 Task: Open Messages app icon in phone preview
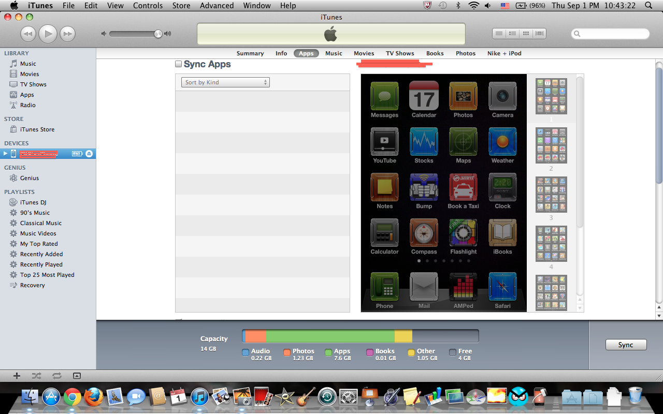[384, 96]
